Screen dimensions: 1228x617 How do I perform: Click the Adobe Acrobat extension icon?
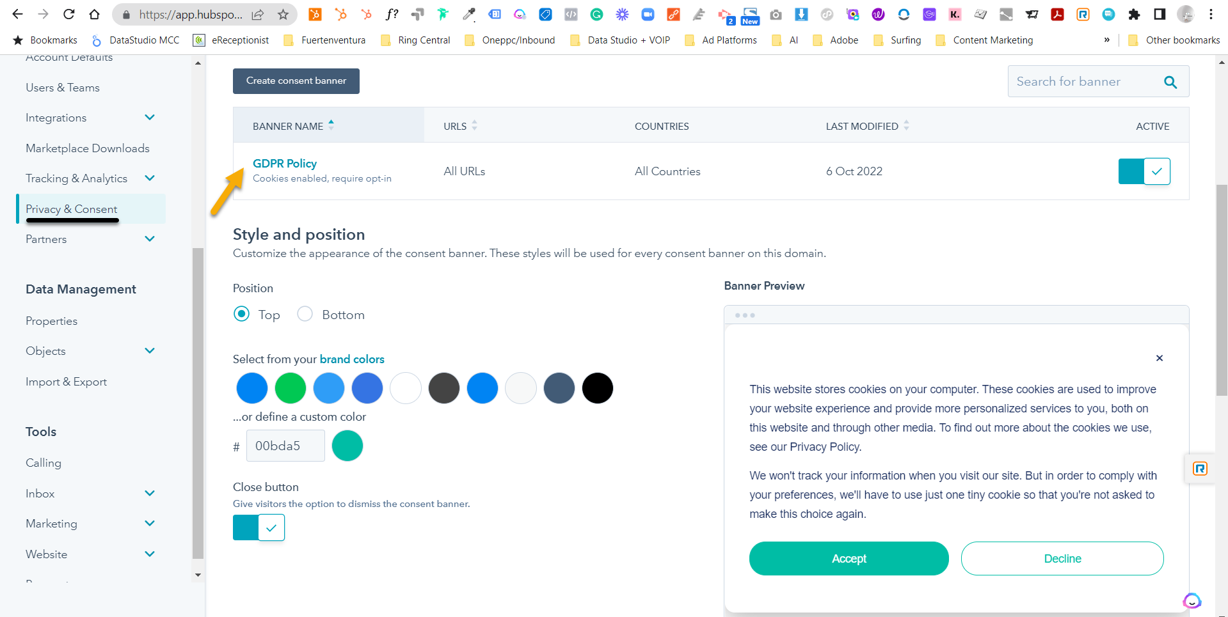(x=1057, y=14)
